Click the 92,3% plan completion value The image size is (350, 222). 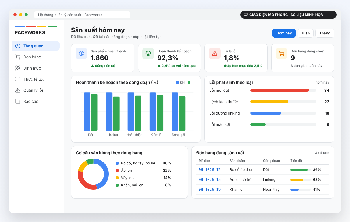click(x=168, y=58)
